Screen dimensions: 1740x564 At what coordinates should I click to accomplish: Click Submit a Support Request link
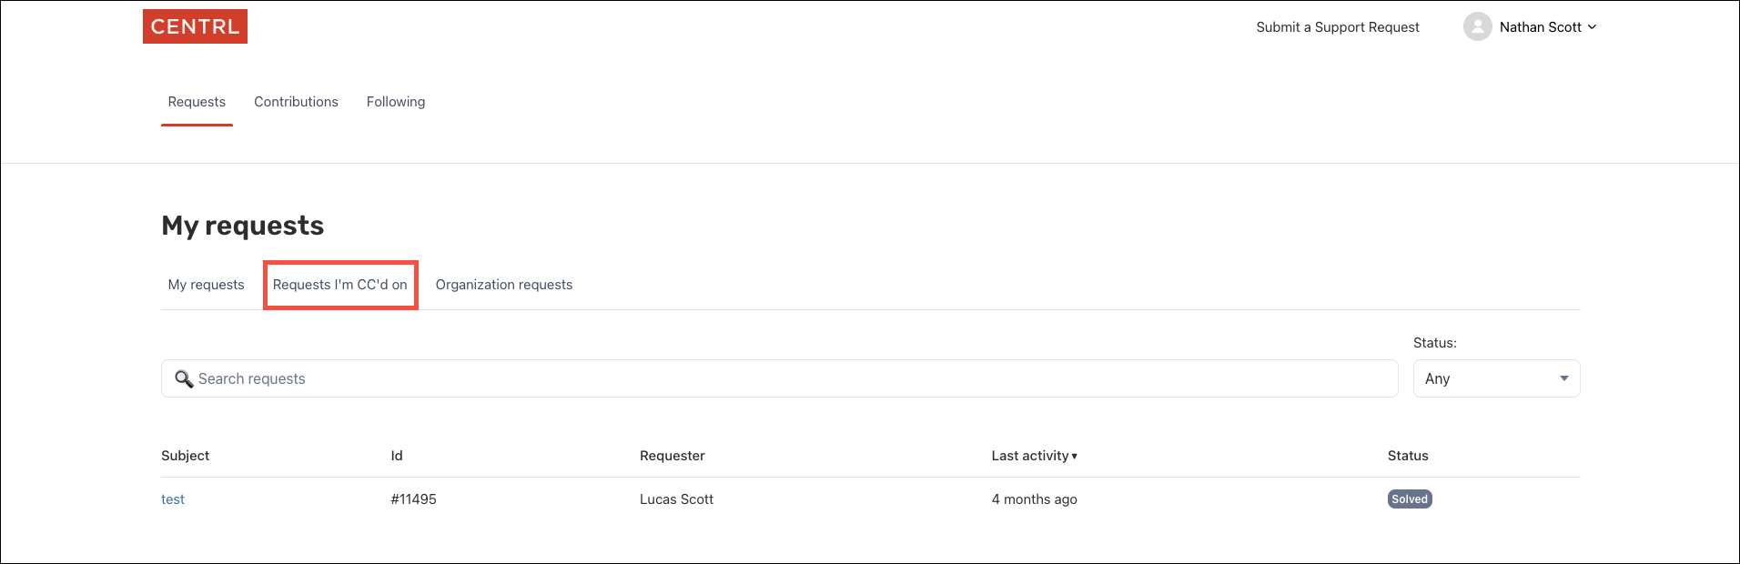[1337, 27]
